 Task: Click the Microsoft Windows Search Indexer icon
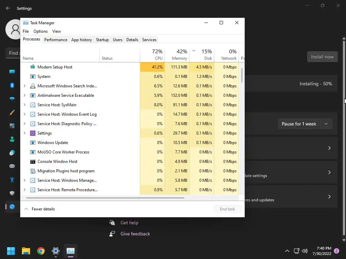pyautogui.click(x=33, y=86)
